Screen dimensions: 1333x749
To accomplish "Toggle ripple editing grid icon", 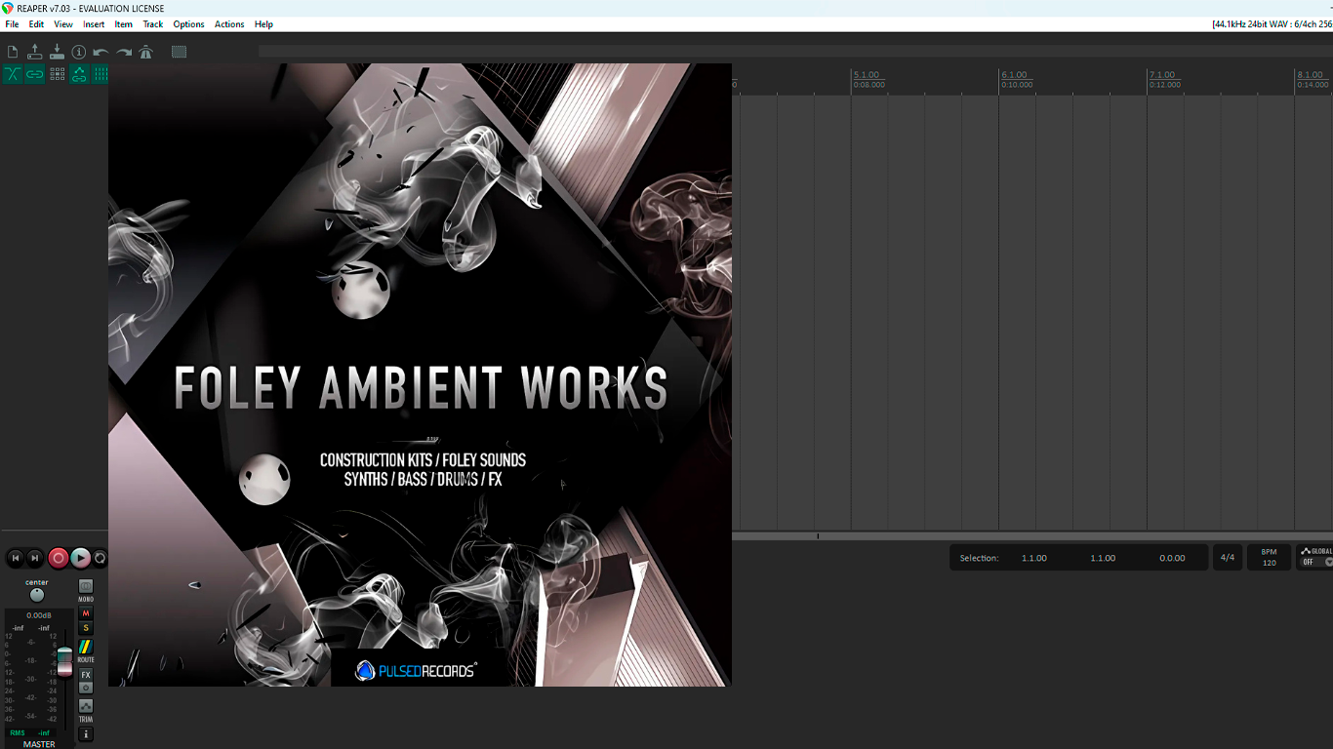I will pyautogui.click(x=57, y=74).
